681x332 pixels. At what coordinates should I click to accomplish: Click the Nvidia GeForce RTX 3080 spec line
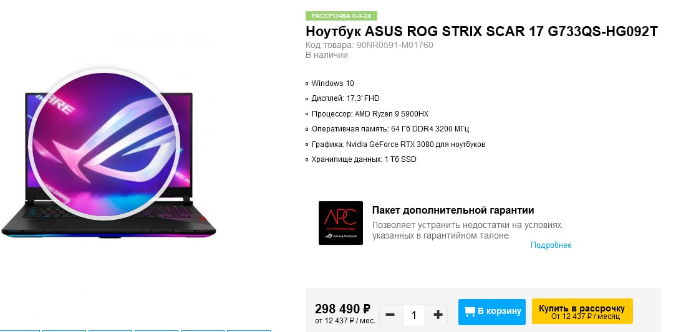pyautogui.click(x=398, y=144)
